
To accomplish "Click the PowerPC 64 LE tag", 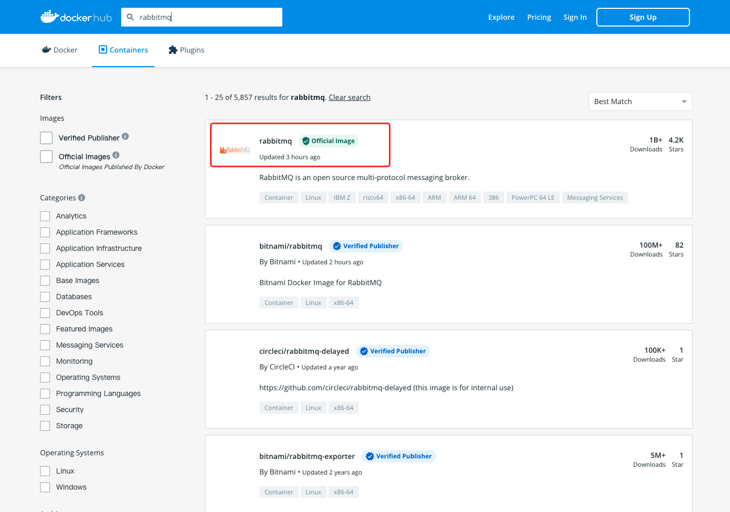I will coord(533,198).
